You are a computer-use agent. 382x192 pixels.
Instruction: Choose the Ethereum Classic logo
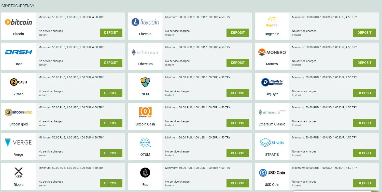(x=272, y=112)
